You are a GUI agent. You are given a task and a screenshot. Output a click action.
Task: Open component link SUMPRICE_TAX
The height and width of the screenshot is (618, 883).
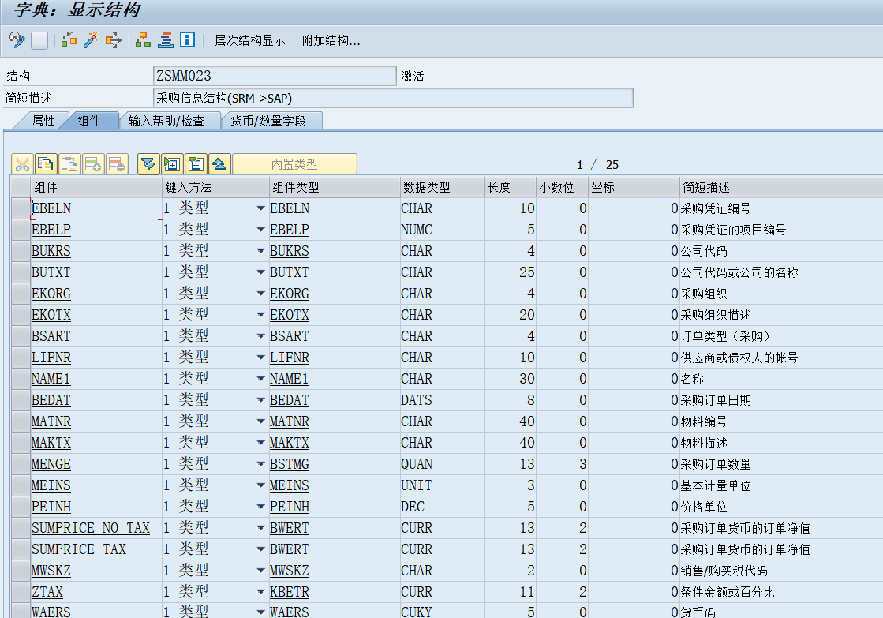[79, 549]
